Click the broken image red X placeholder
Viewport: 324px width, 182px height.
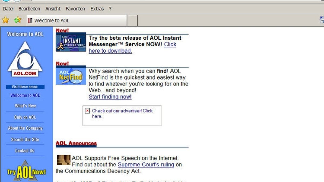87,110
